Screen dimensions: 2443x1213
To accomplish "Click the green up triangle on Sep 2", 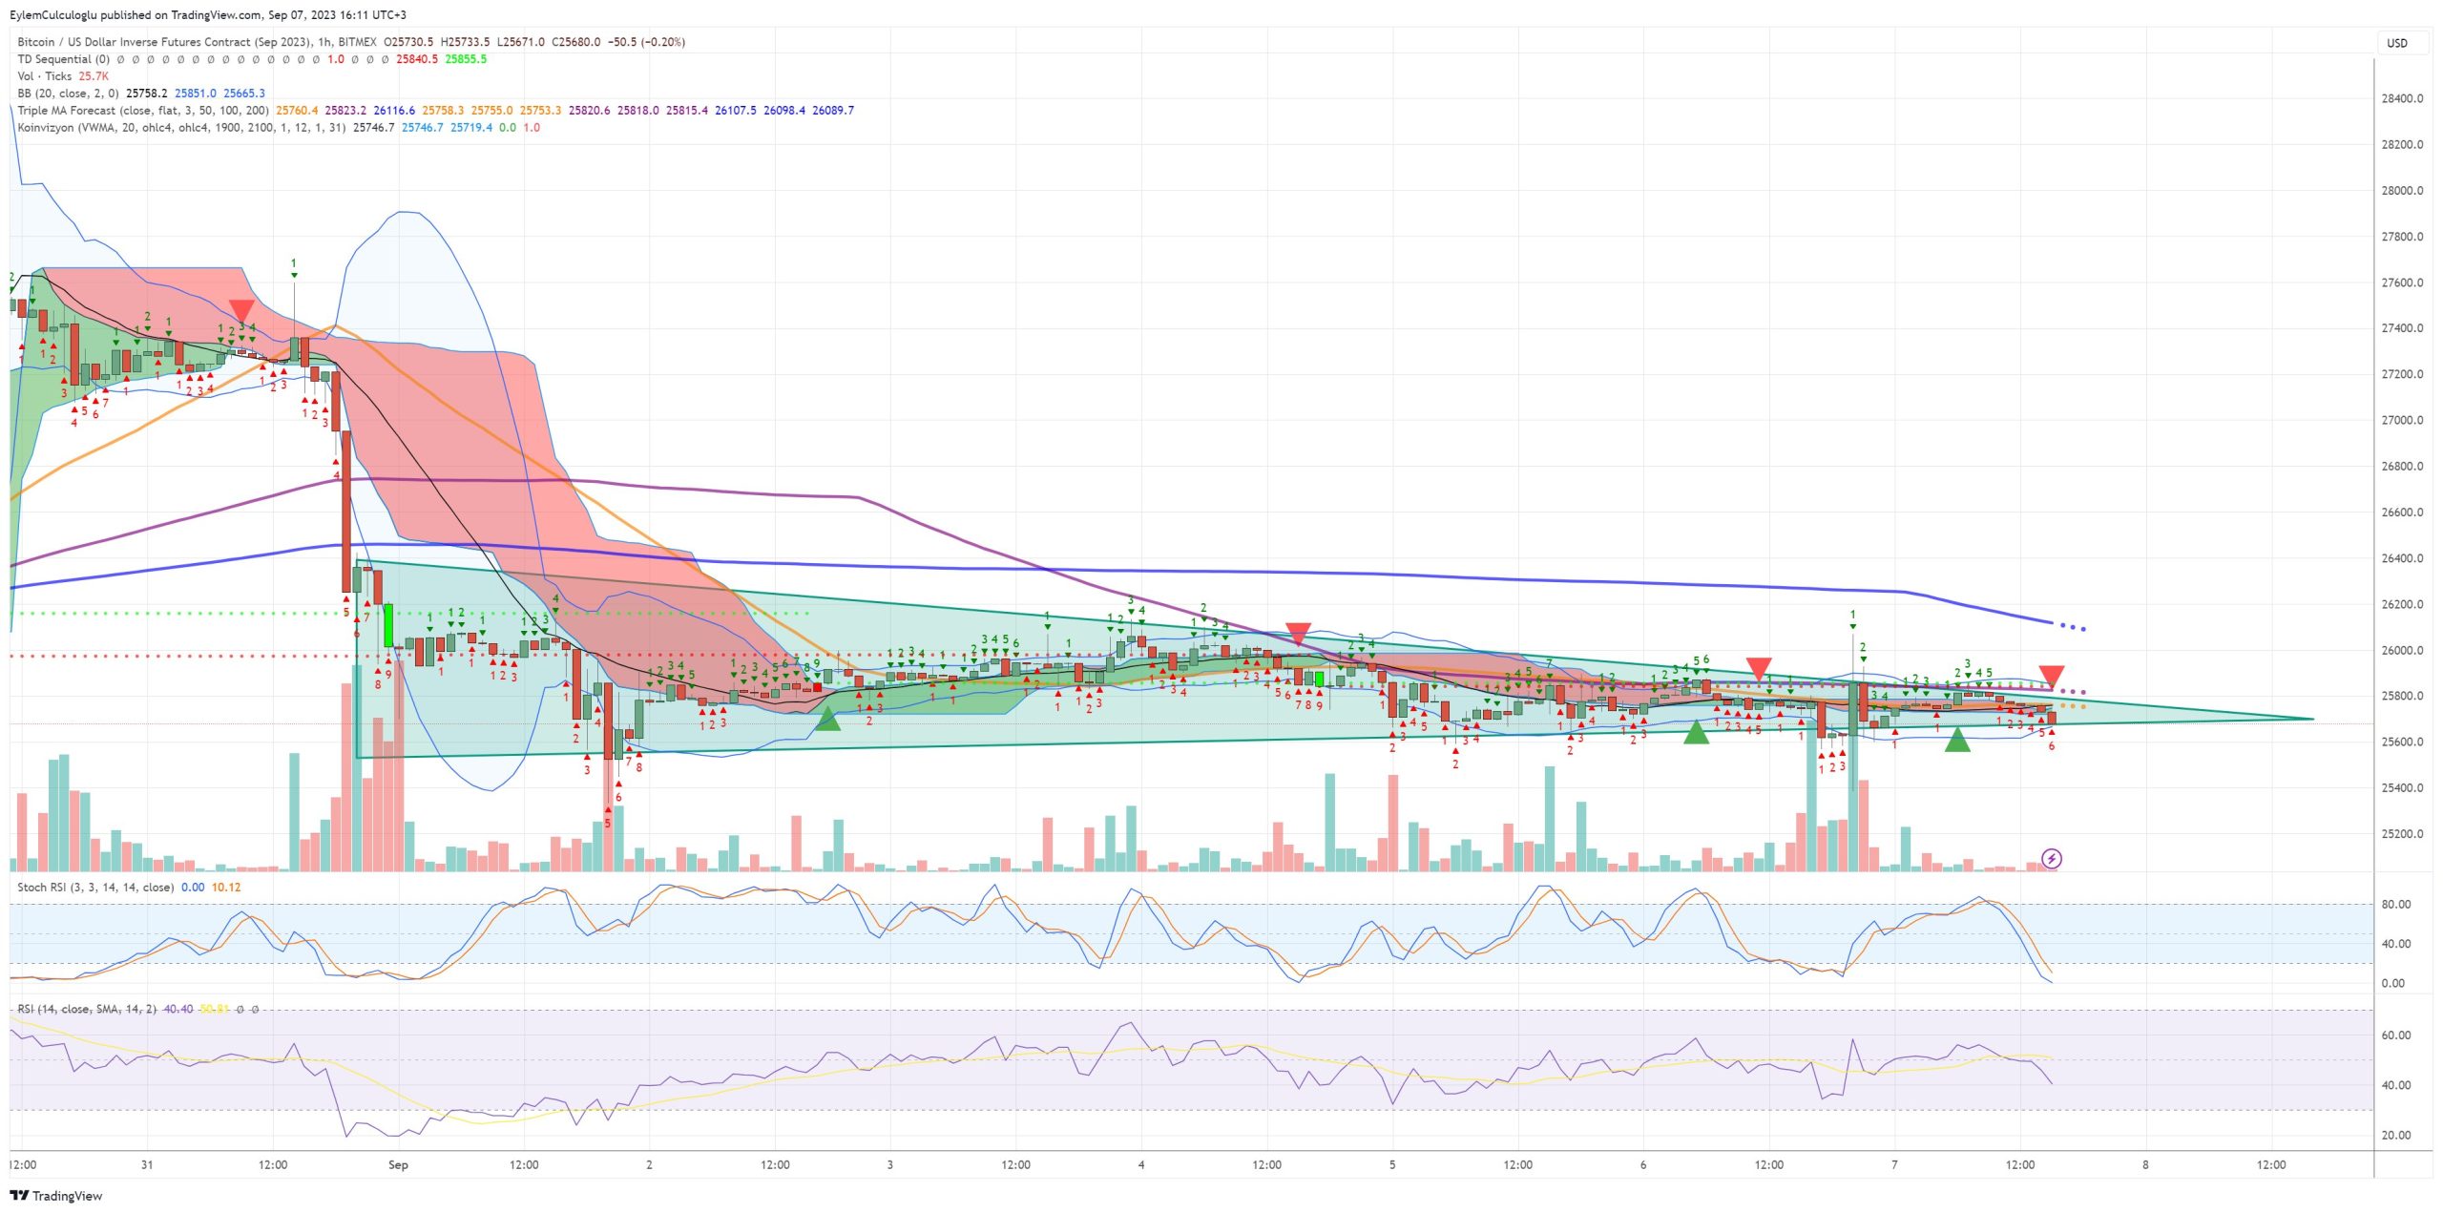I will coord(828,720).
